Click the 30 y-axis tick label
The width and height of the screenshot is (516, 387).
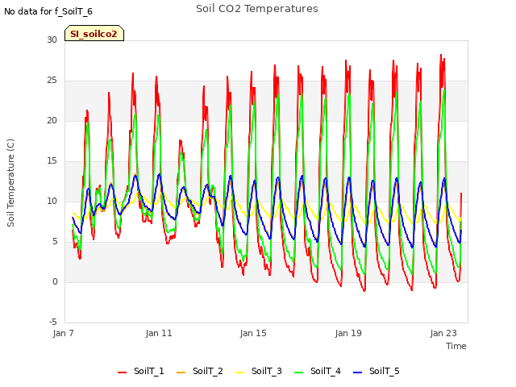pyautogui.click(x=52, y=40)
